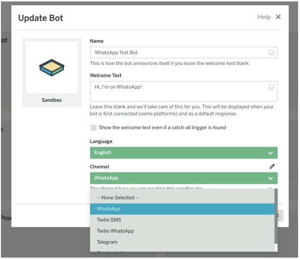The width and height of the screenshot is (300, 260).
Task: Open the Help link
Action: 264,17
